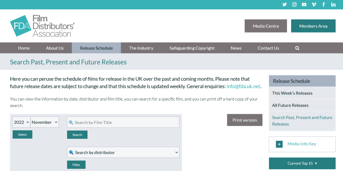Open This Week's Releases sidebar link
Screen dimensions: 343x171
coord(292,93)
